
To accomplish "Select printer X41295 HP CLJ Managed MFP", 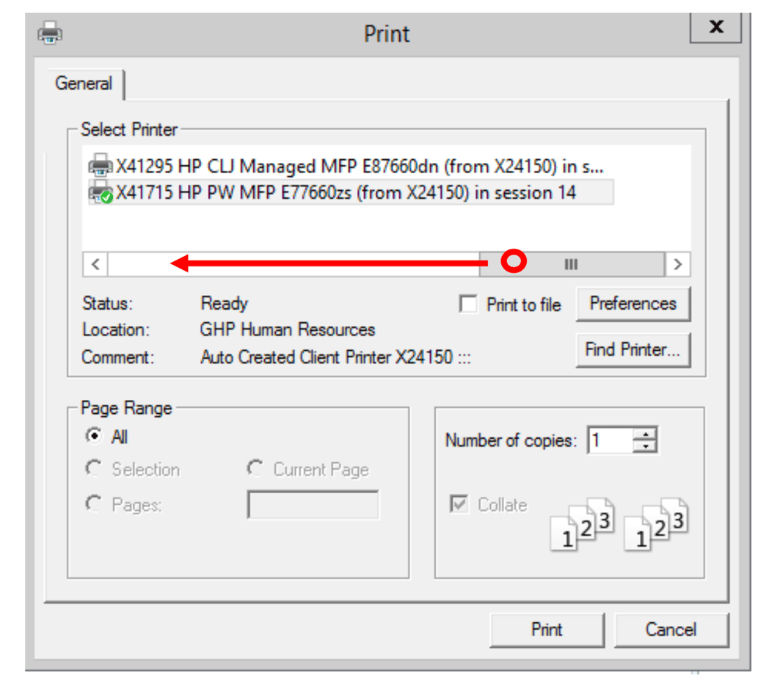I will 294,167.
